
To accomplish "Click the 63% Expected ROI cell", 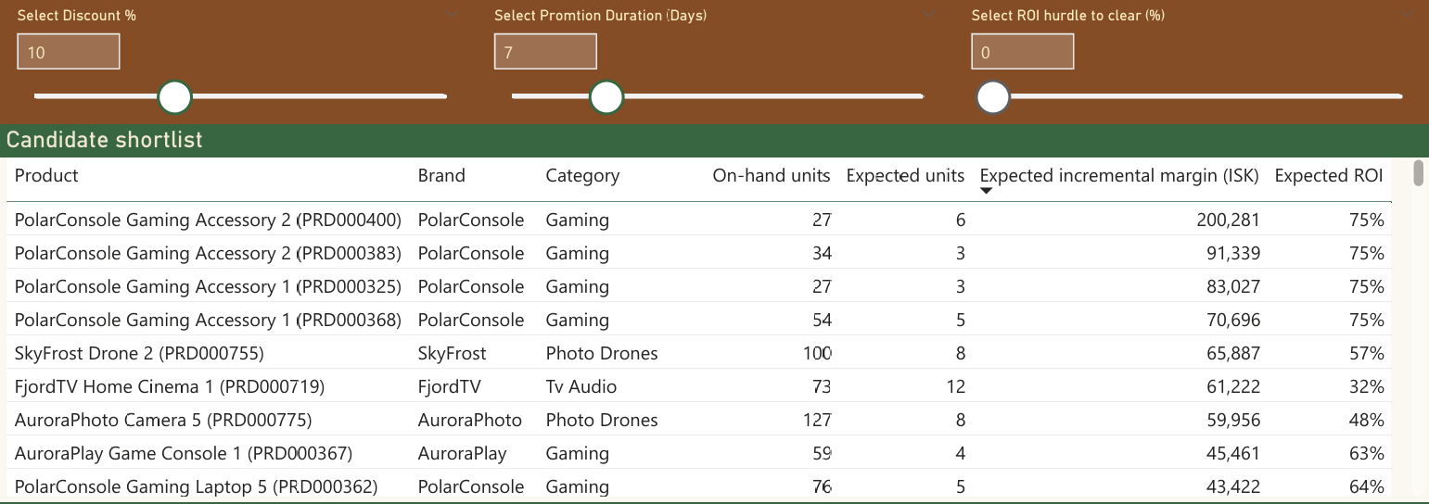I will [x=1366, y=454].
